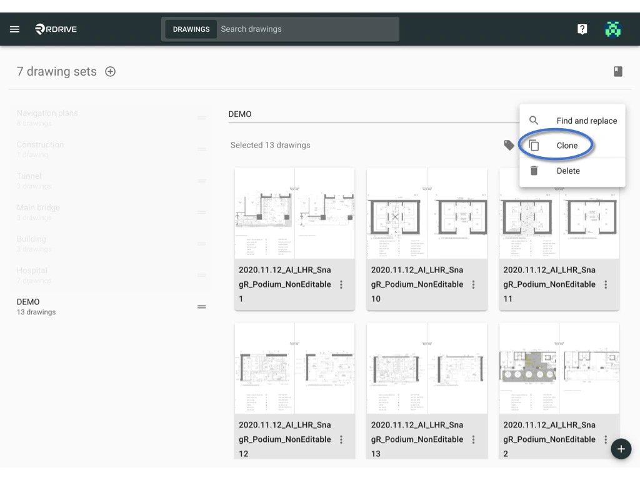Click the magnifier icon beside Find and replace

pyautogui.click(x=534, y=121)
